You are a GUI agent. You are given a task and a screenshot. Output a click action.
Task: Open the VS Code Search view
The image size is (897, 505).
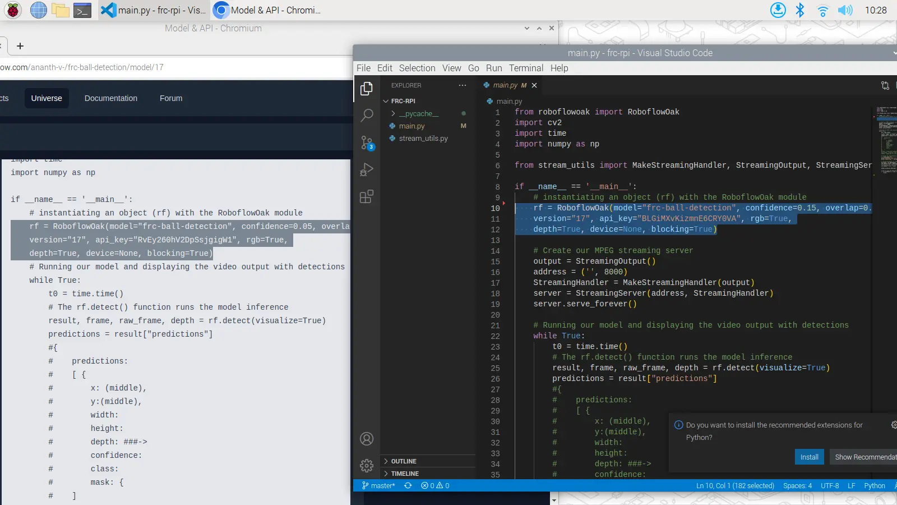coord(367,116)
